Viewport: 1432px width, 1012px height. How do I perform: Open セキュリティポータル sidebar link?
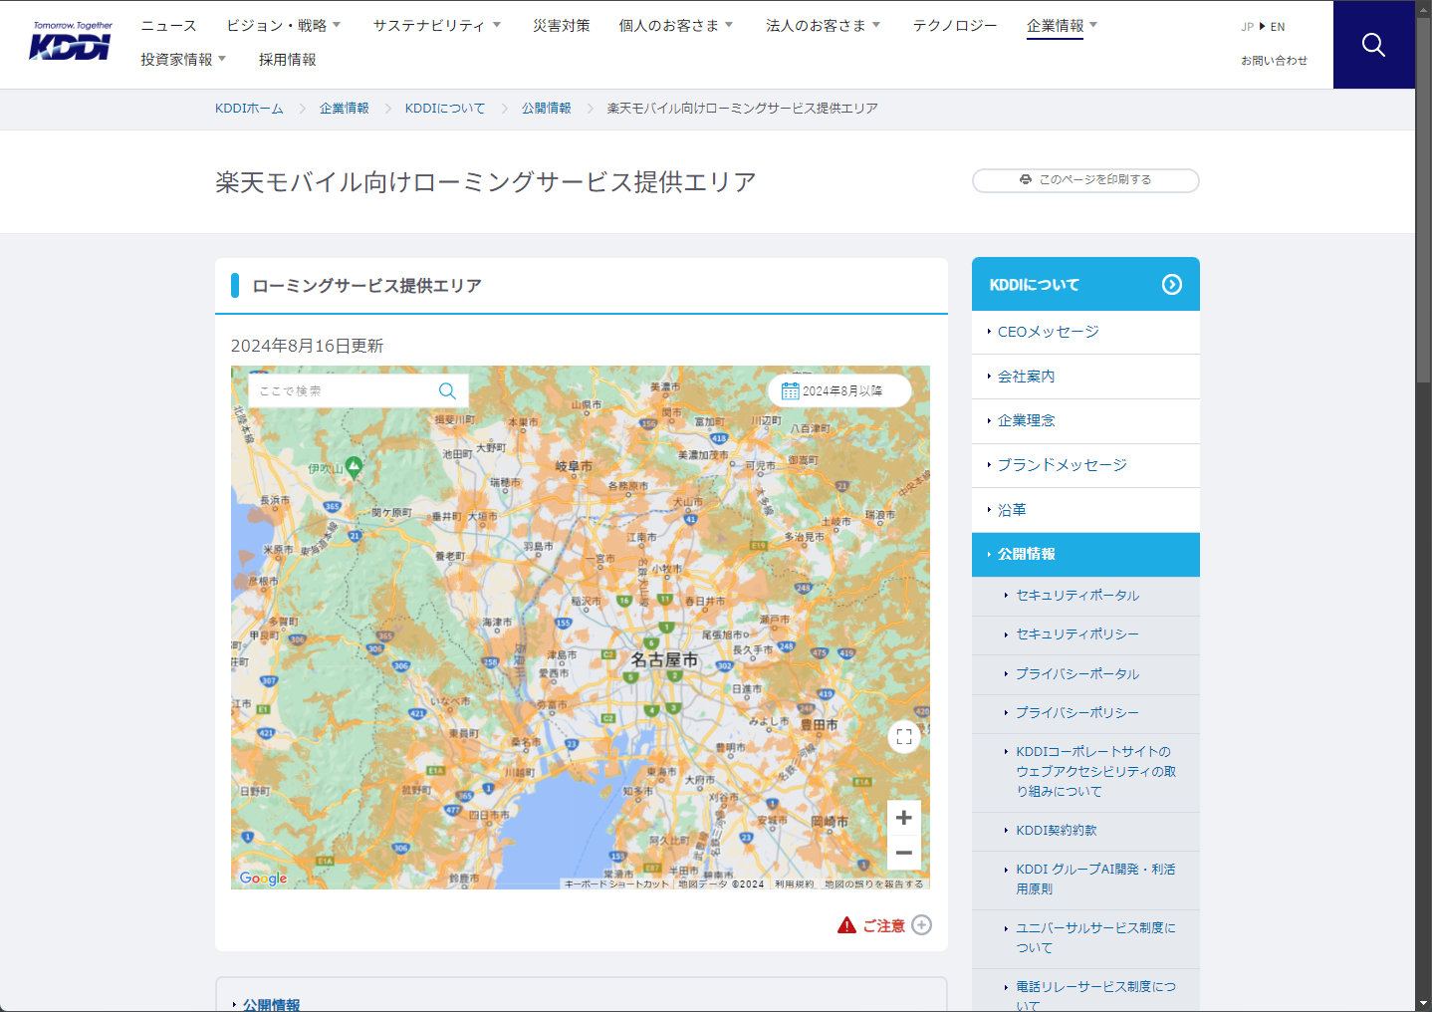point(1085,596)
